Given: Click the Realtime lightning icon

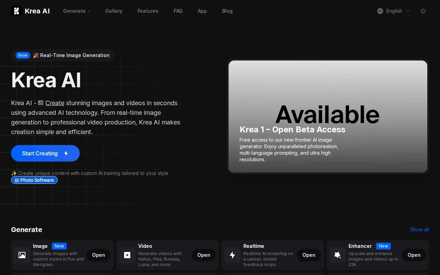Looking at the screenshot, I should pyautogui.click(x=232, y=255).
